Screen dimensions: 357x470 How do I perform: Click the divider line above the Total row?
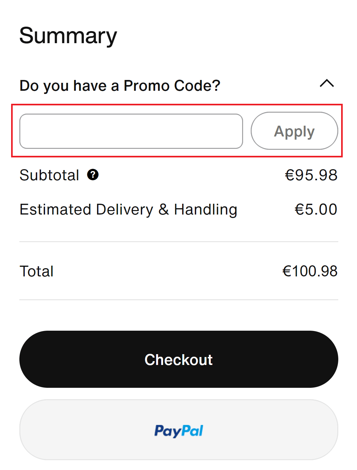pyautogui.click(x=179, y=242)
